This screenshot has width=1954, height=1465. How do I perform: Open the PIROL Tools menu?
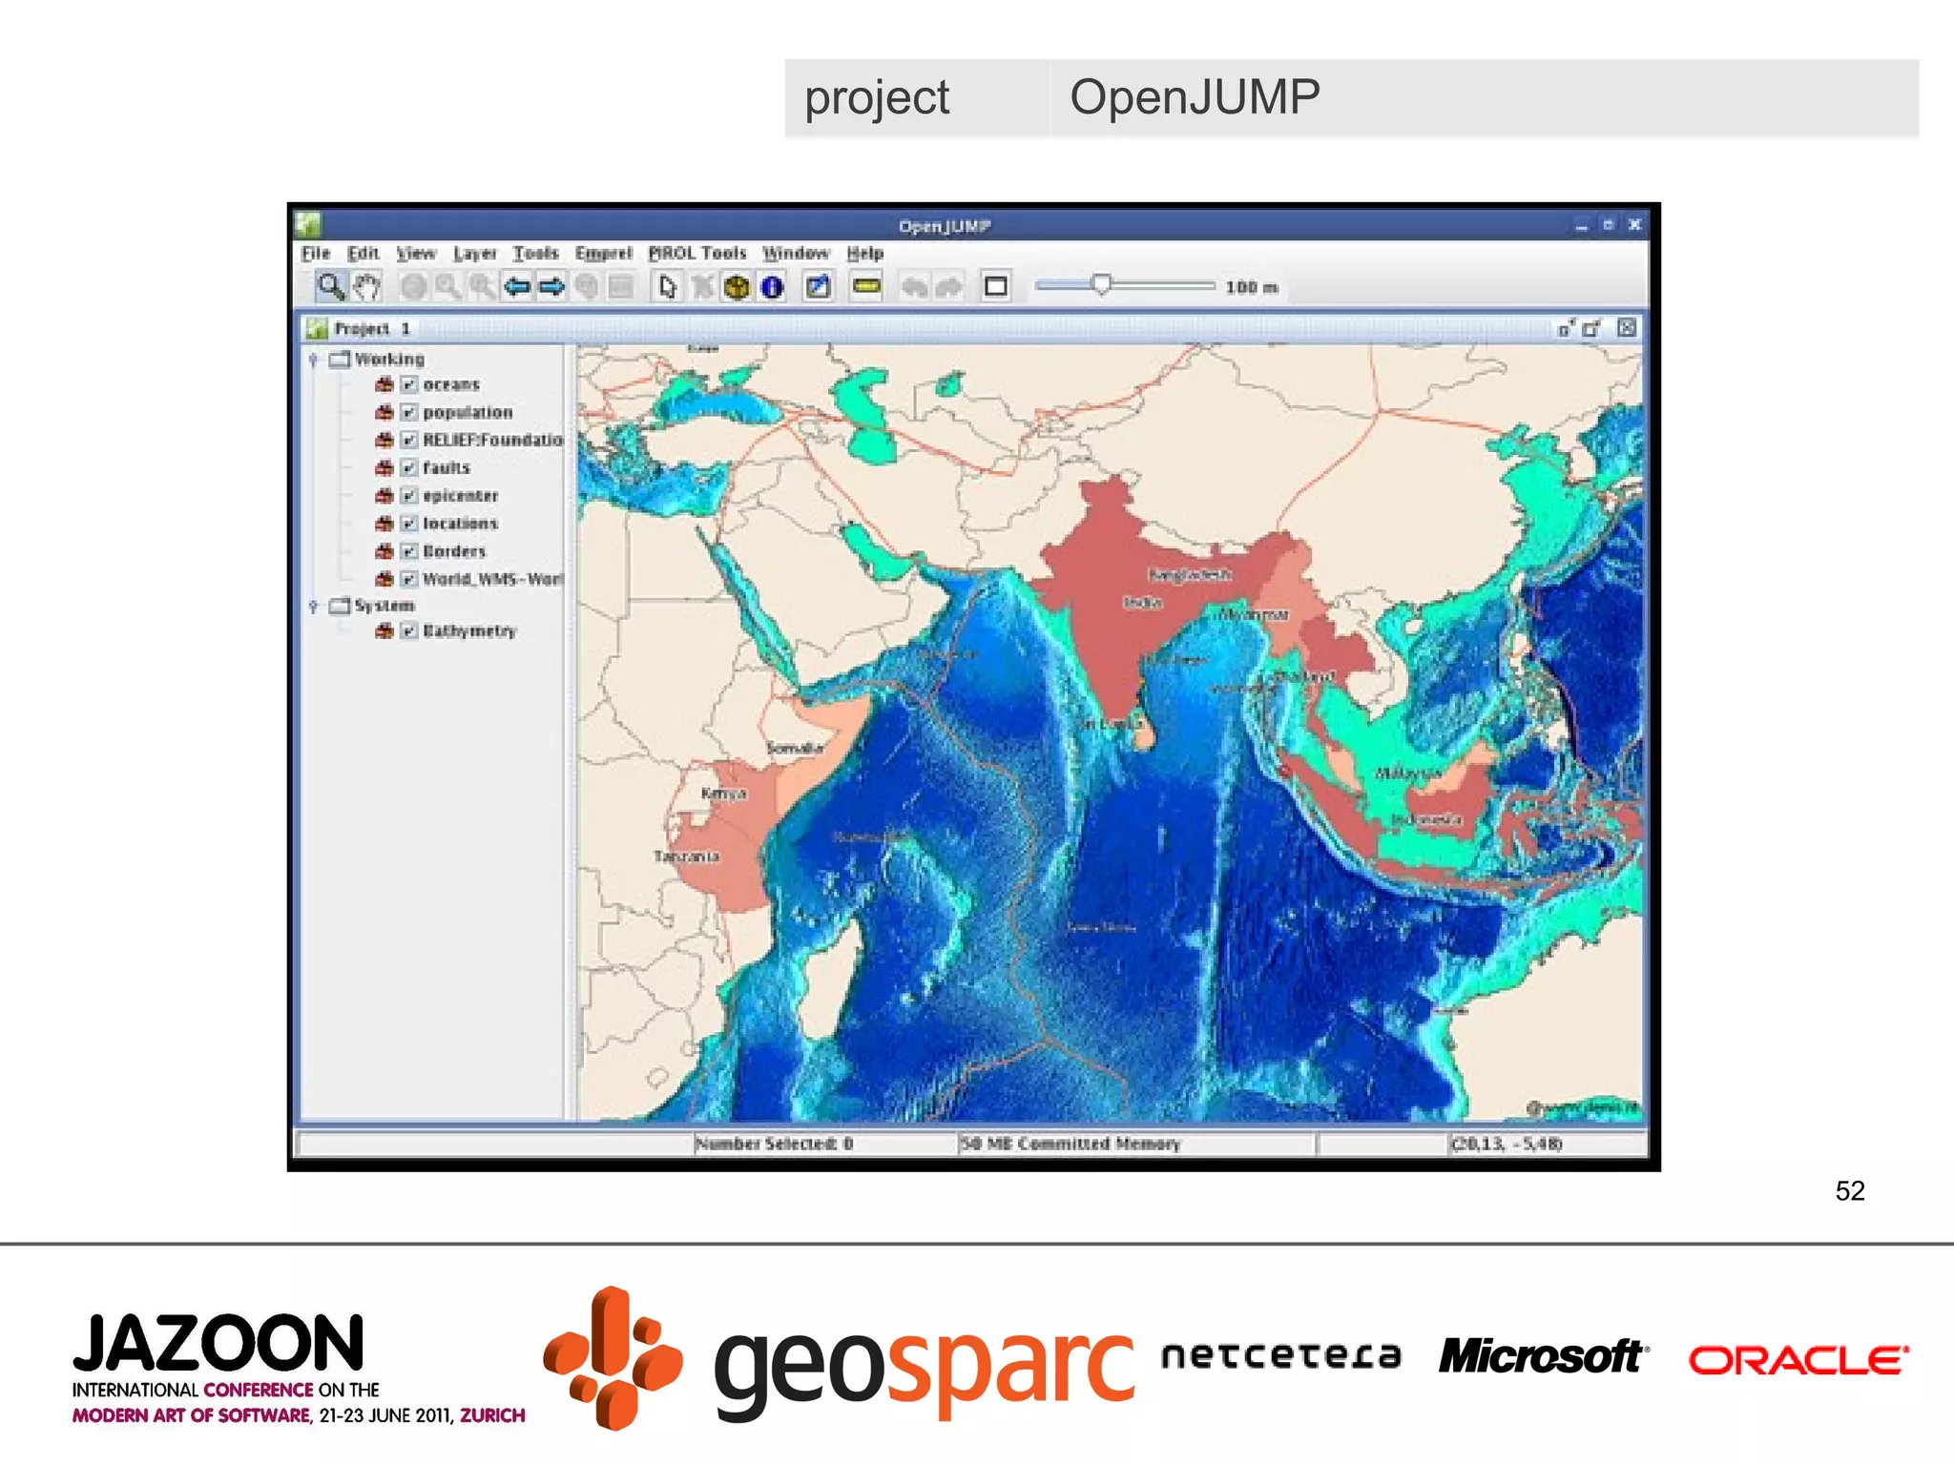click(696, 253)
